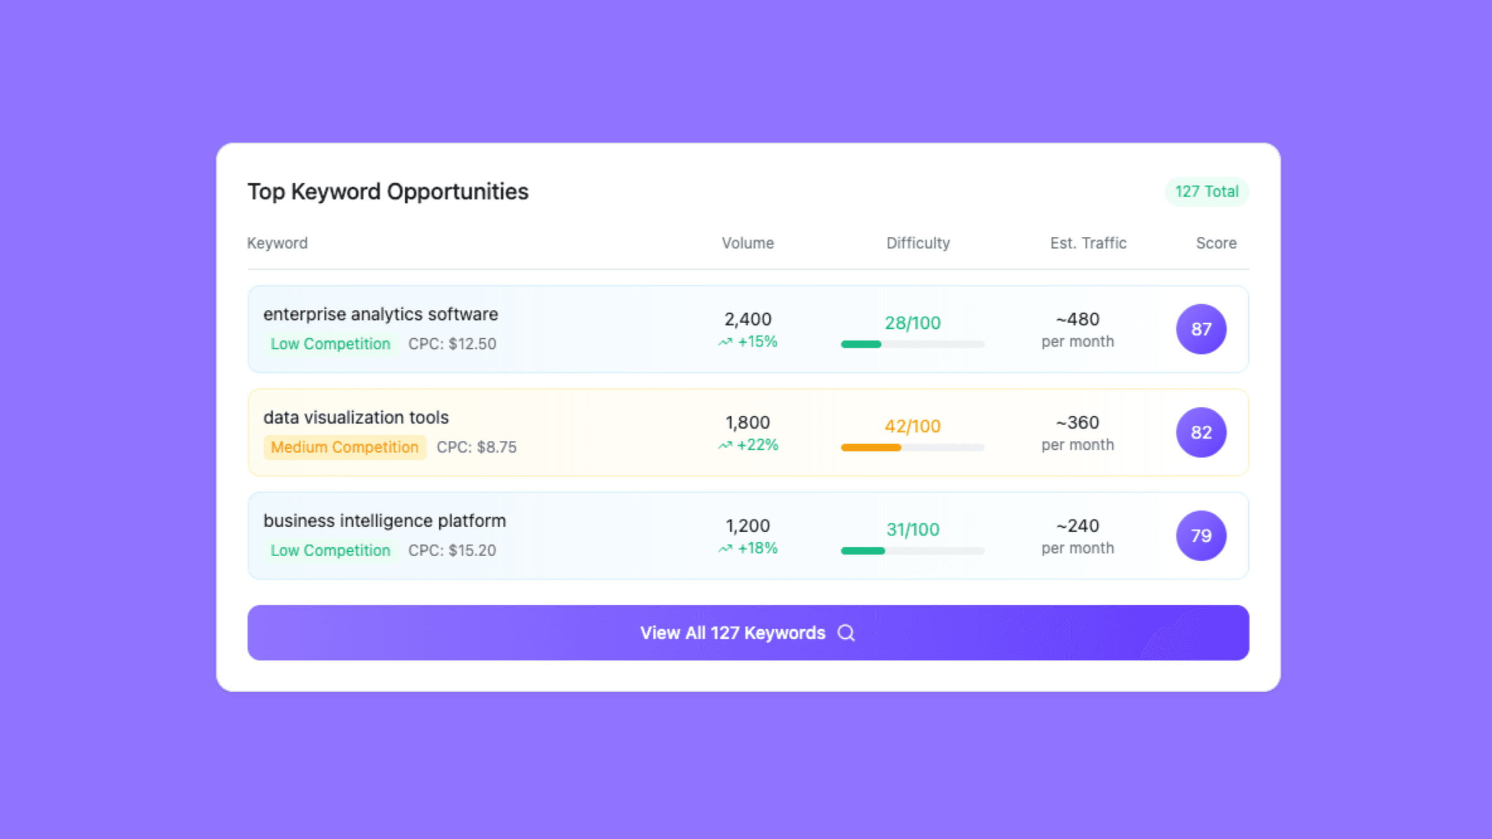Click the magnifying glass icon in View All button
The image size is (1492, 839).
846,633
